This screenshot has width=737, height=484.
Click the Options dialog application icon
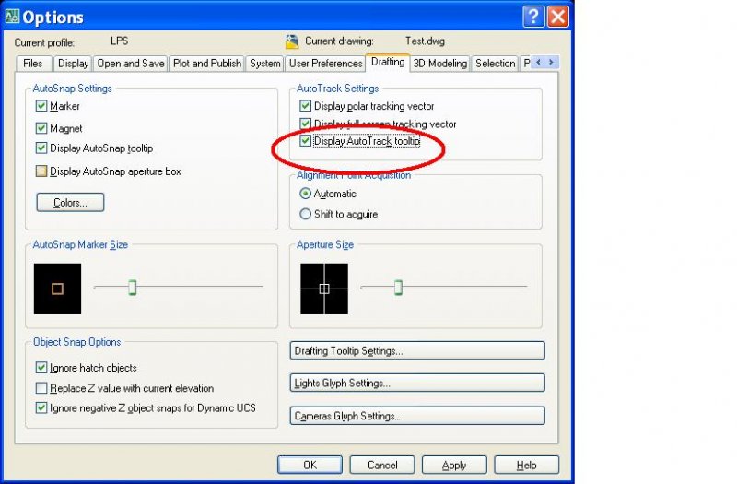pyautogui.click(x=12, y=17)
